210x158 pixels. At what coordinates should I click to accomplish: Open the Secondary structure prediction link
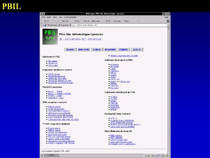(x=61, y=141)
